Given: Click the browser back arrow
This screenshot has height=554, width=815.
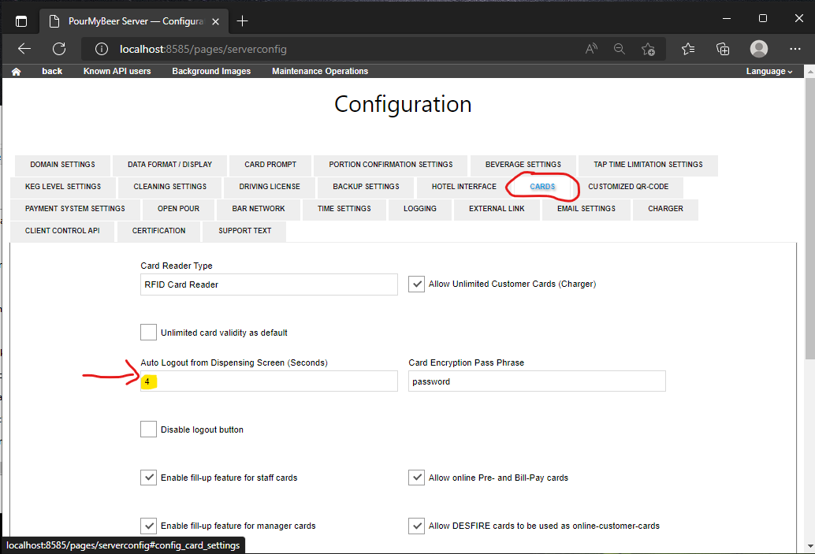Looking at the screenshot, I should click(24, 49).
